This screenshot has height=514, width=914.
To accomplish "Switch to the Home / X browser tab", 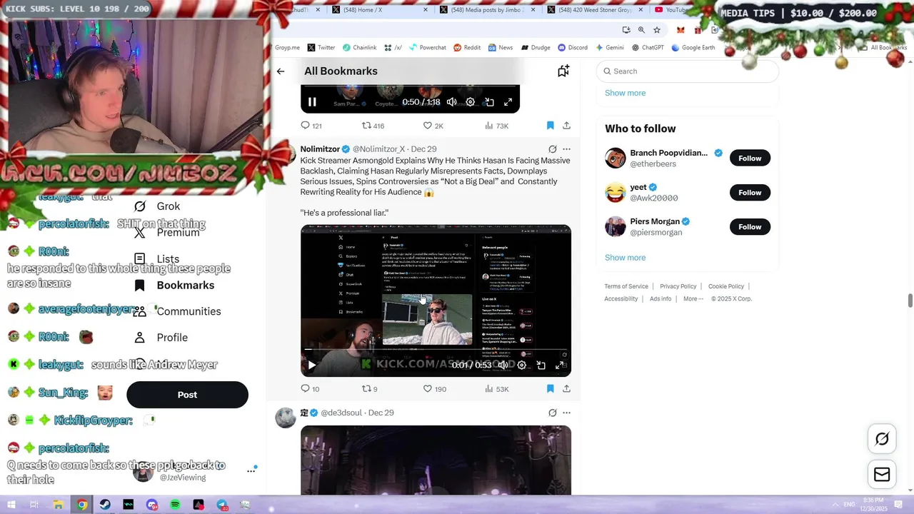I will (x=380, y=10).
